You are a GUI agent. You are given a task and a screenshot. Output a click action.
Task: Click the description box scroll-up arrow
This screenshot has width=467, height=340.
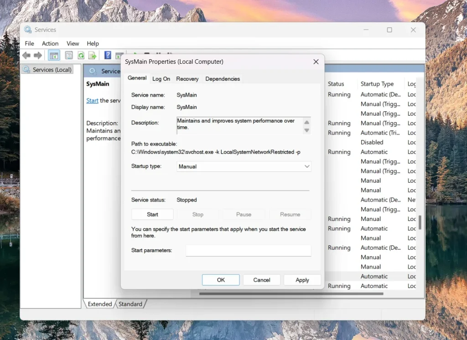pyautogui.click(x=306, y=122)
